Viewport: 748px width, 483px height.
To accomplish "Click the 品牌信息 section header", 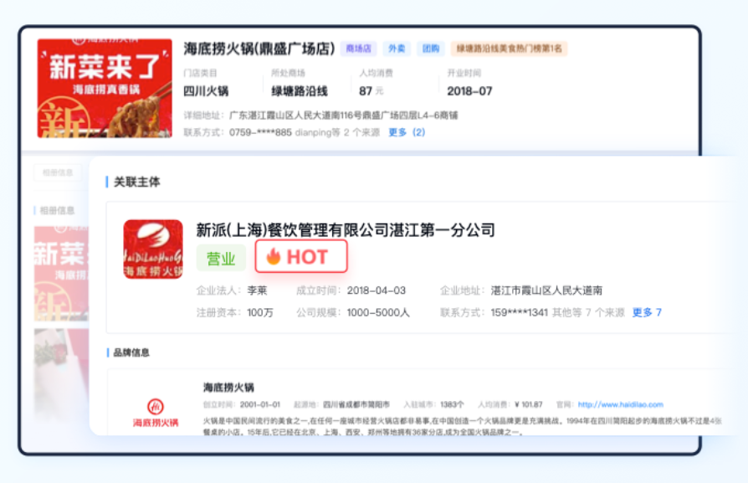I will click(132, 352).
